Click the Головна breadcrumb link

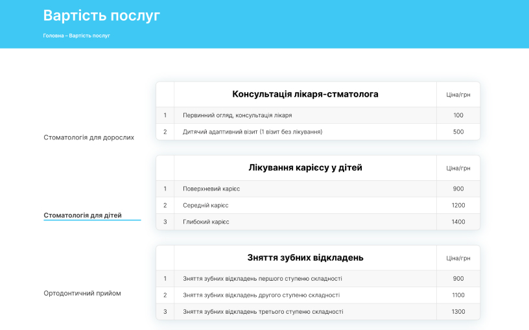(53, 36)
